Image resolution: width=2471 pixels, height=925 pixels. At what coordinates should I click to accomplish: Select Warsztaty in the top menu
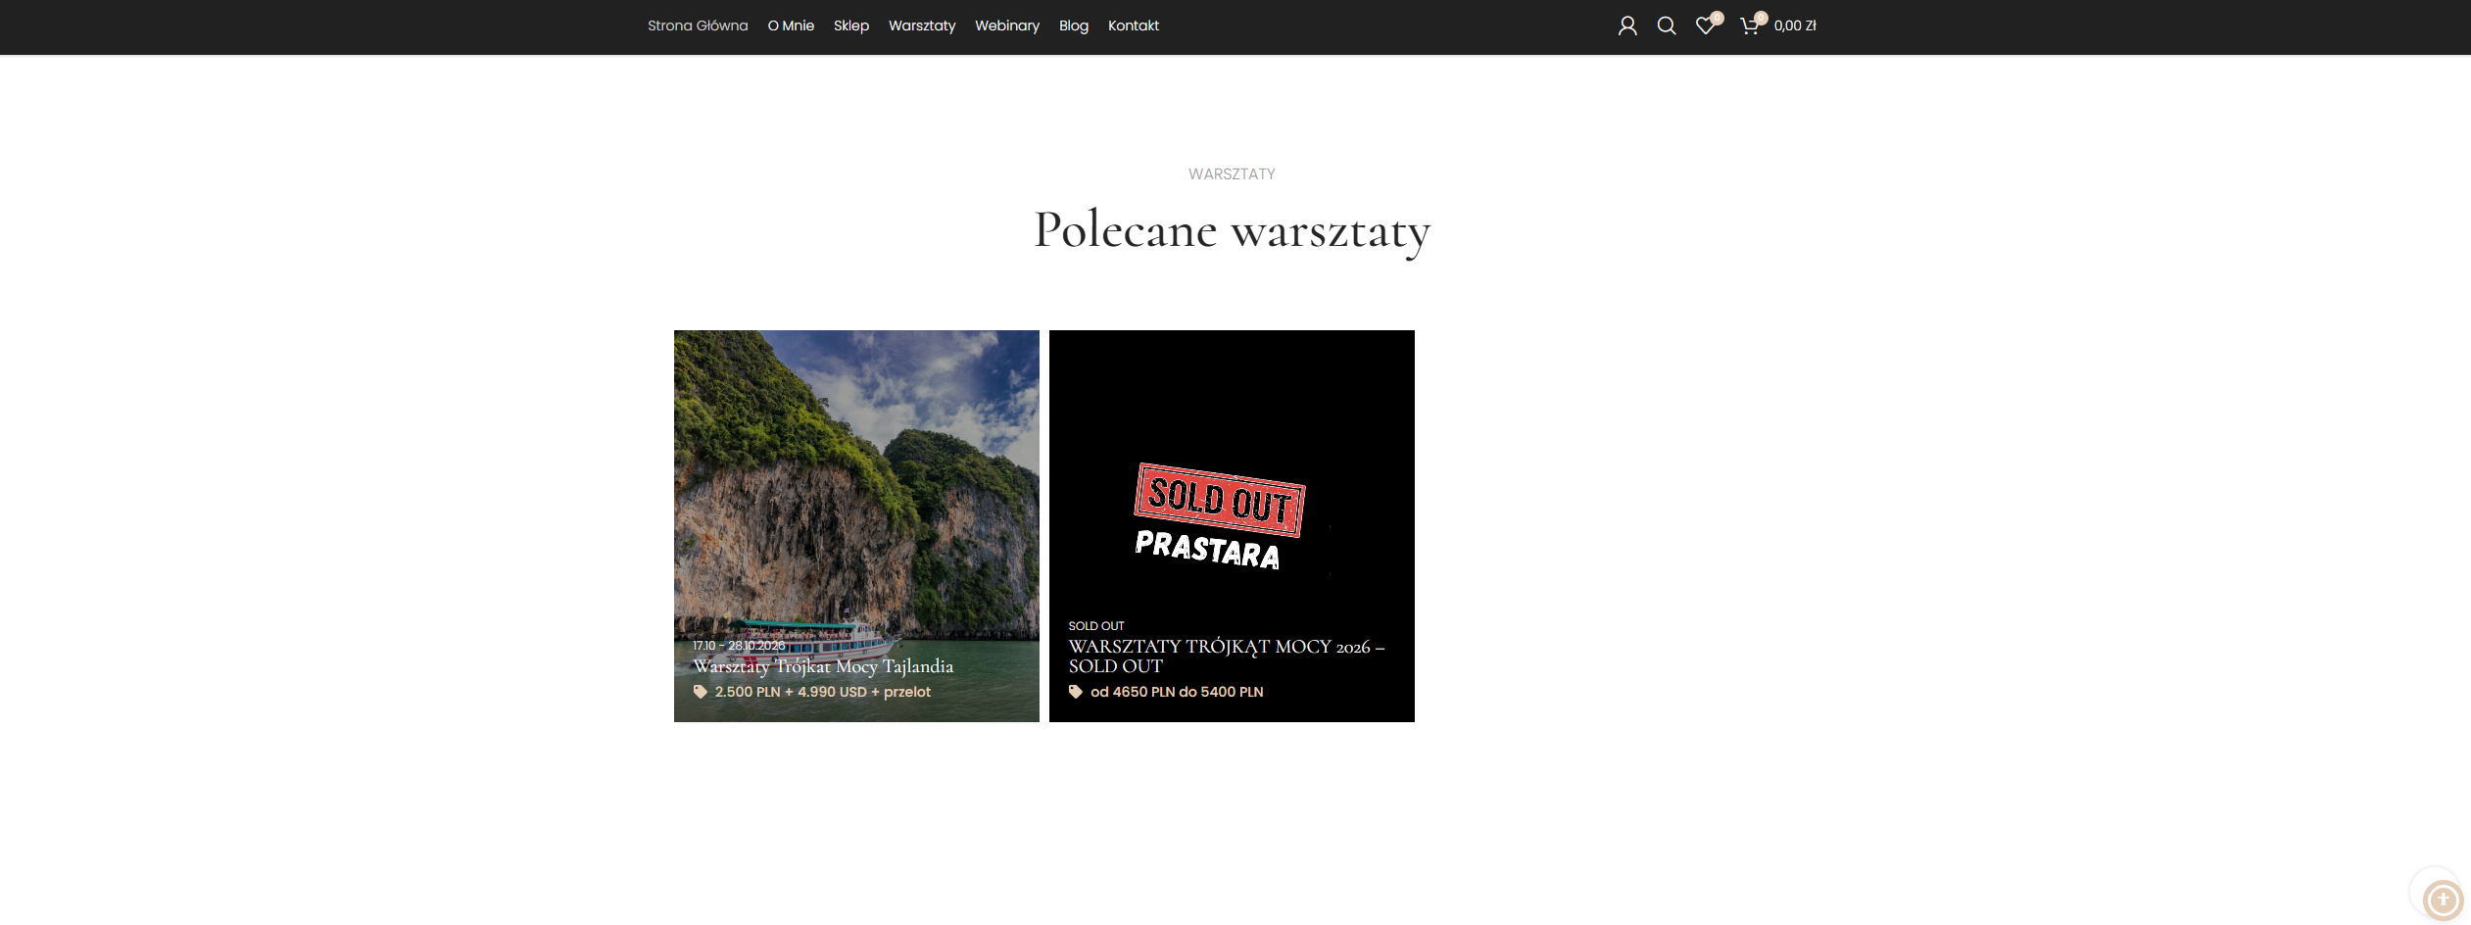[x=921, y=26]
